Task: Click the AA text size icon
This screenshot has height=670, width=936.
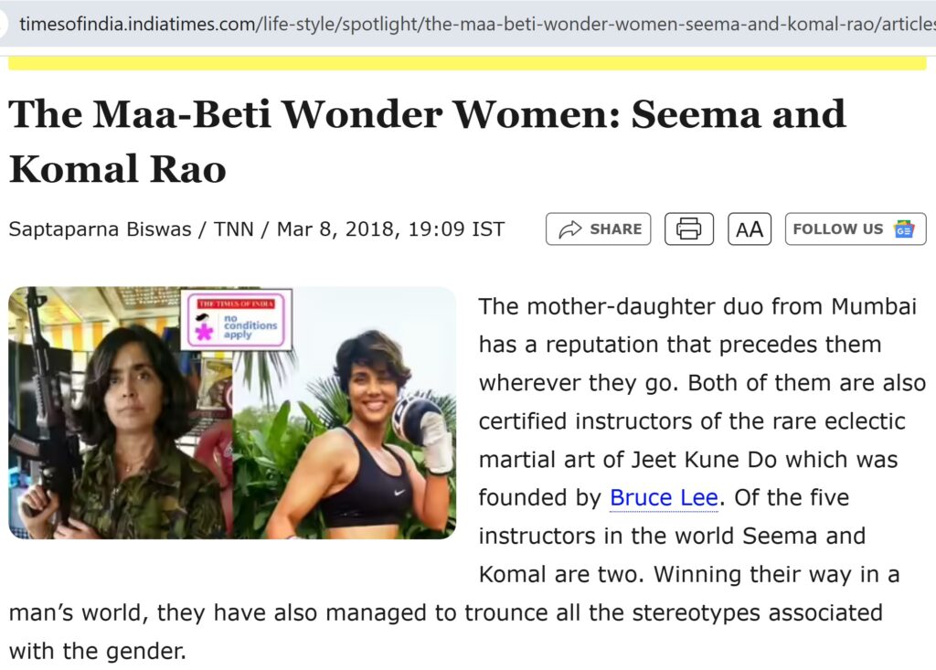Action: coord(749,229)
